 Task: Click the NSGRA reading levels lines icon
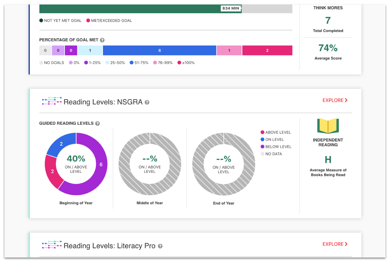pyautogui.click(x=52, y=101)
